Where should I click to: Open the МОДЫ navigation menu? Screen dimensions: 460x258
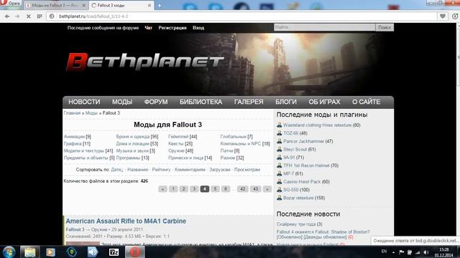click(x=122, y=102)
